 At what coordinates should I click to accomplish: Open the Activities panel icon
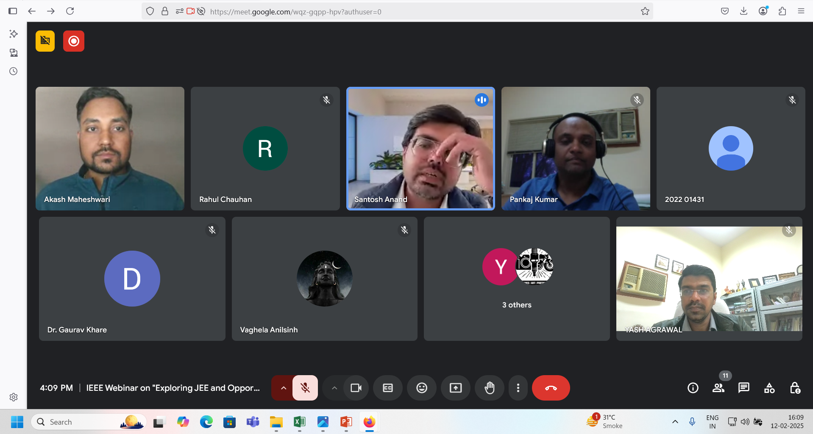coord(769,388)
